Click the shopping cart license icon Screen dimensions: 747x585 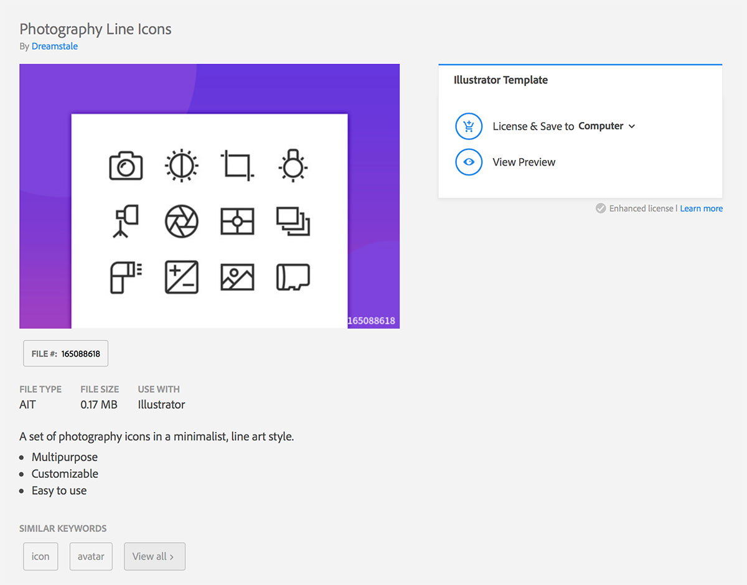469,126
